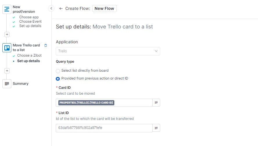The width and height of the screenshot is (258, 146).
Task: Go back using the arrow icon
Action: click(x=61, y=8)
